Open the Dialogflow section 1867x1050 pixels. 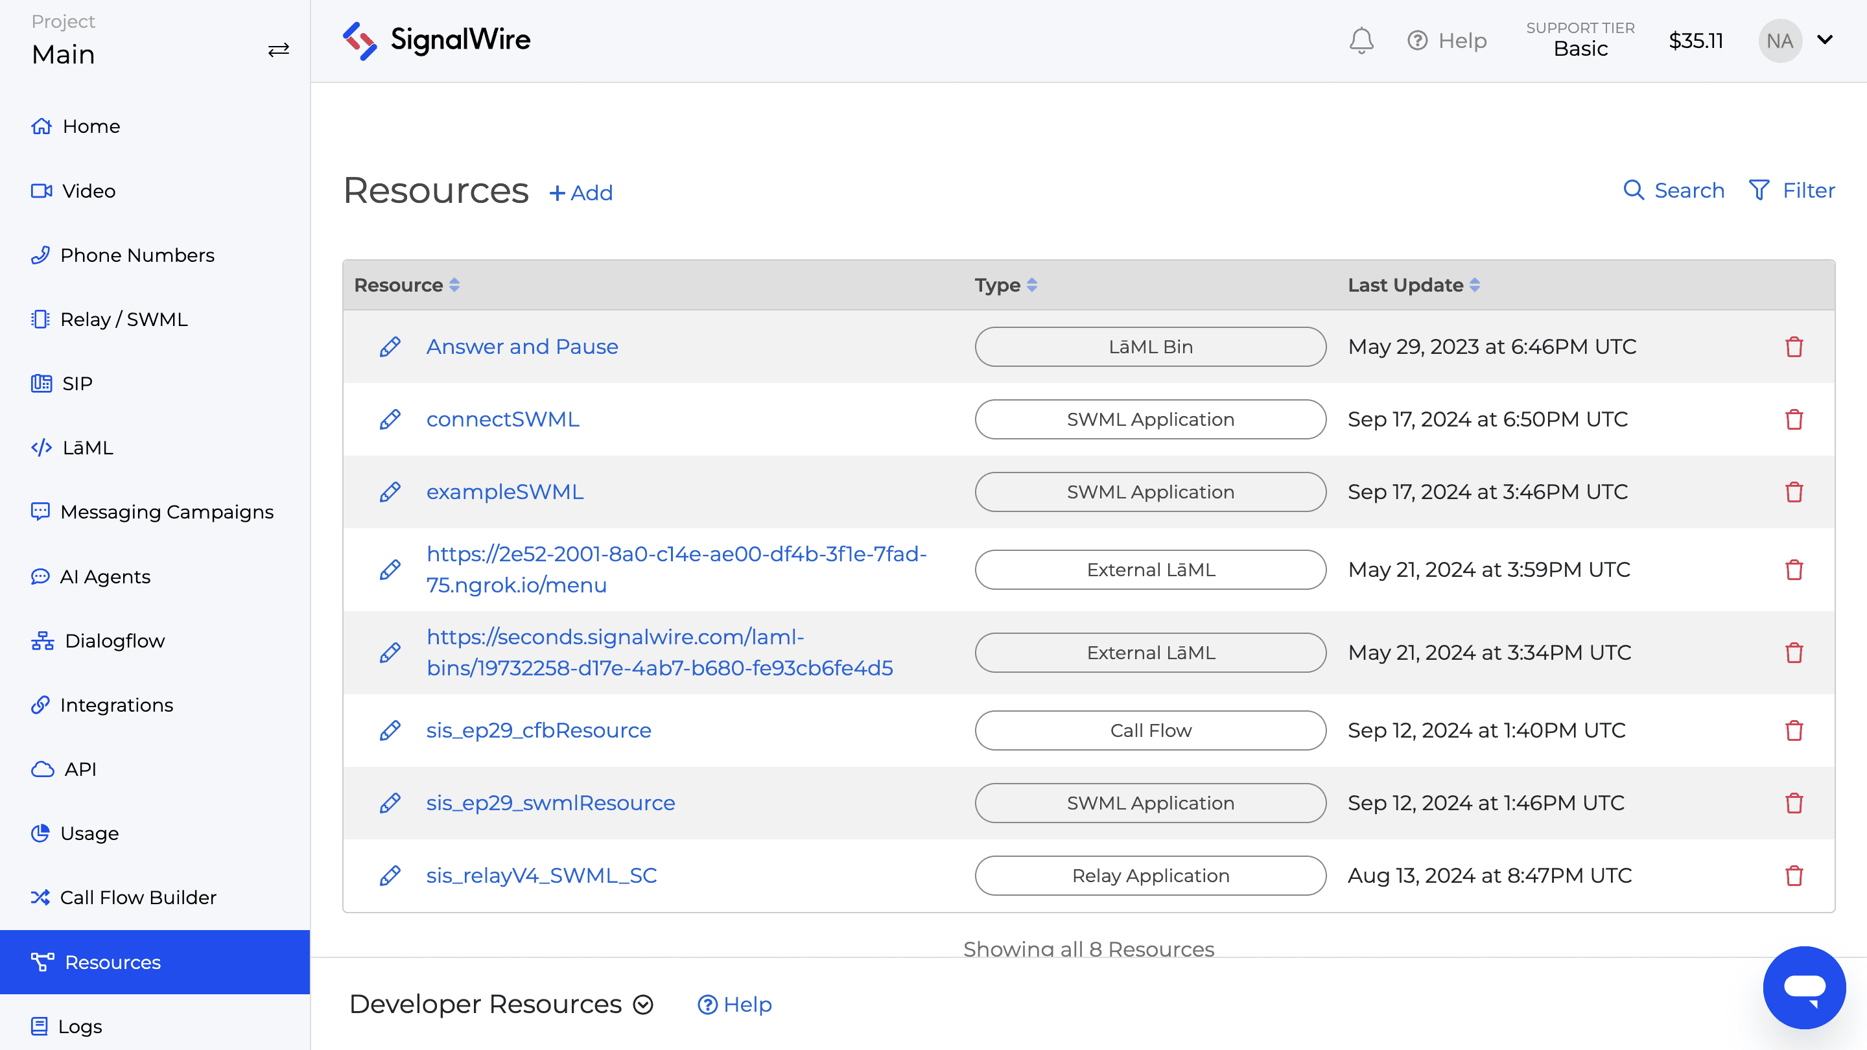click(x=98, y=640)
